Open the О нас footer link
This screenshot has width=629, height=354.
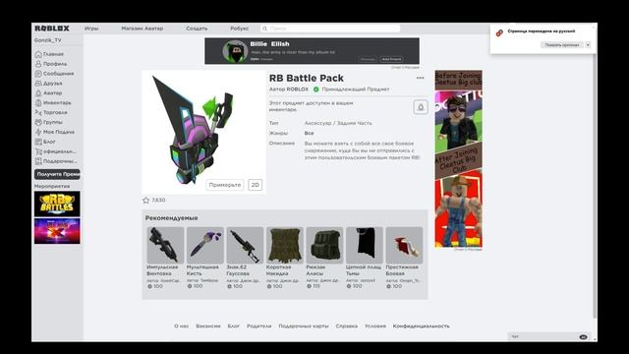(181, 325)
